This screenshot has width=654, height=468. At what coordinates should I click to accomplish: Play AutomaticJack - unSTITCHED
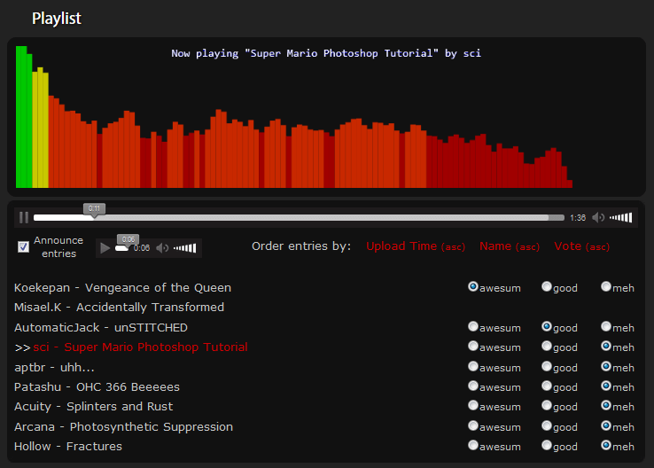point(101,327)
